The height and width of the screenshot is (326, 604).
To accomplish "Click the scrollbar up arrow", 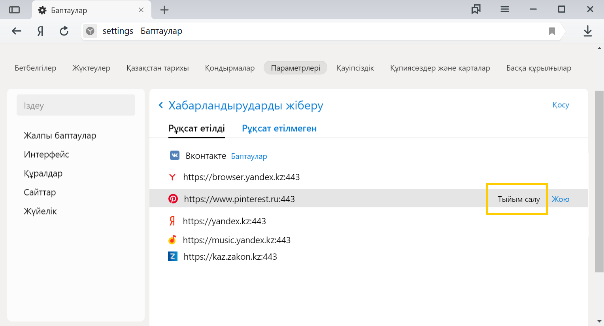I will (x=600, y=48).
